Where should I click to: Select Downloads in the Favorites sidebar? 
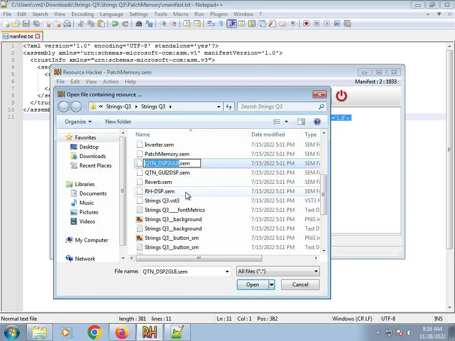92,156
